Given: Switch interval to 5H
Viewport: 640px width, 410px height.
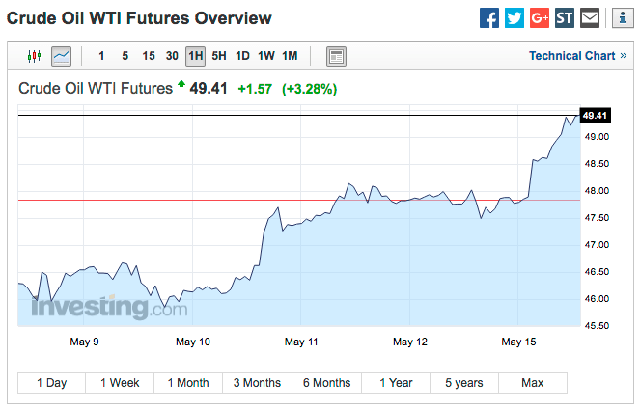Looking at the screenshot, I should coord(219,56).
